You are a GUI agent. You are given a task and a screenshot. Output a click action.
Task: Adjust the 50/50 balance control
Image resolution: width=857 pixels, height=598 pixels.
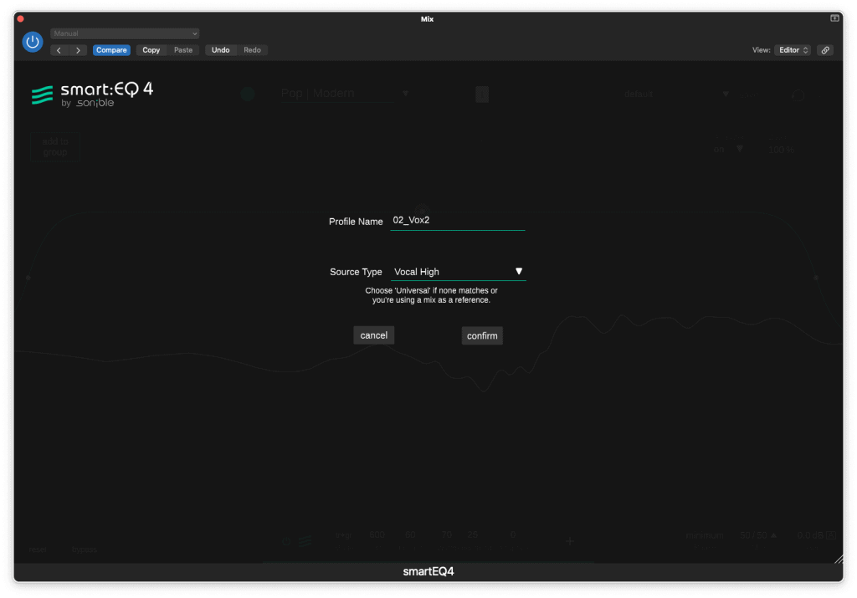[756, 535]
